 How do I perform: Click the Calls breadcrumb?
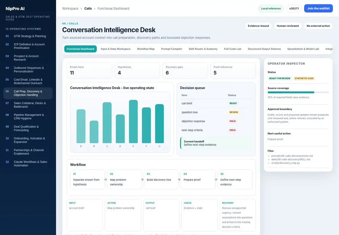click(88, 8)
